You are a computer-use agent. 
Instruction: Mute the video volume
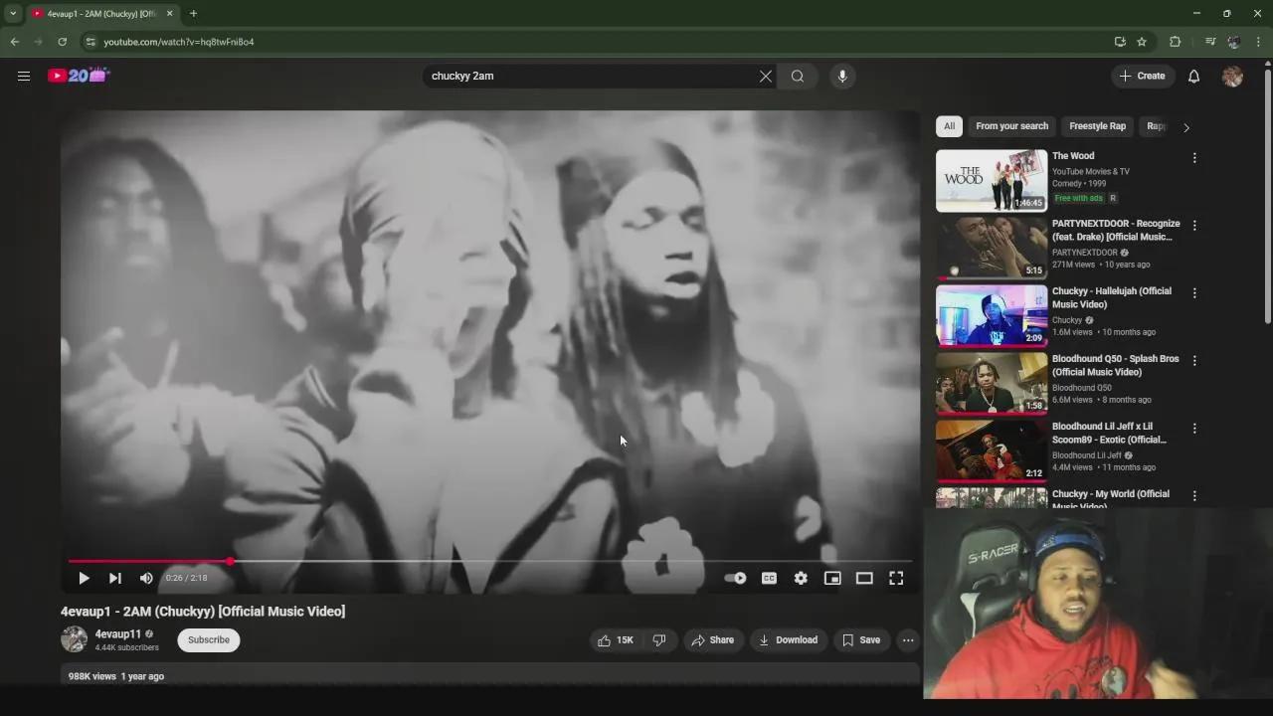[146, 578]
